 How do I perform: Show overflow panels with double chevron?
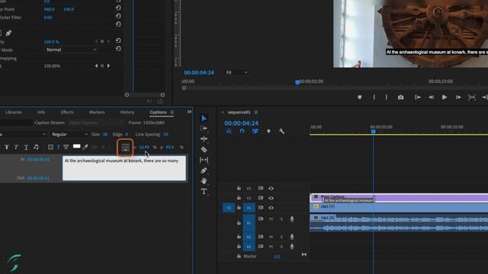click(189, 112)
